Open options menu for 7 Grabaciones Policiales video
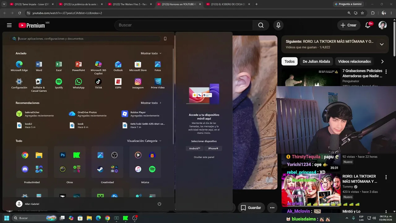Screen dimensions: 396x223 pyautogui.click(x=386, y=72)
